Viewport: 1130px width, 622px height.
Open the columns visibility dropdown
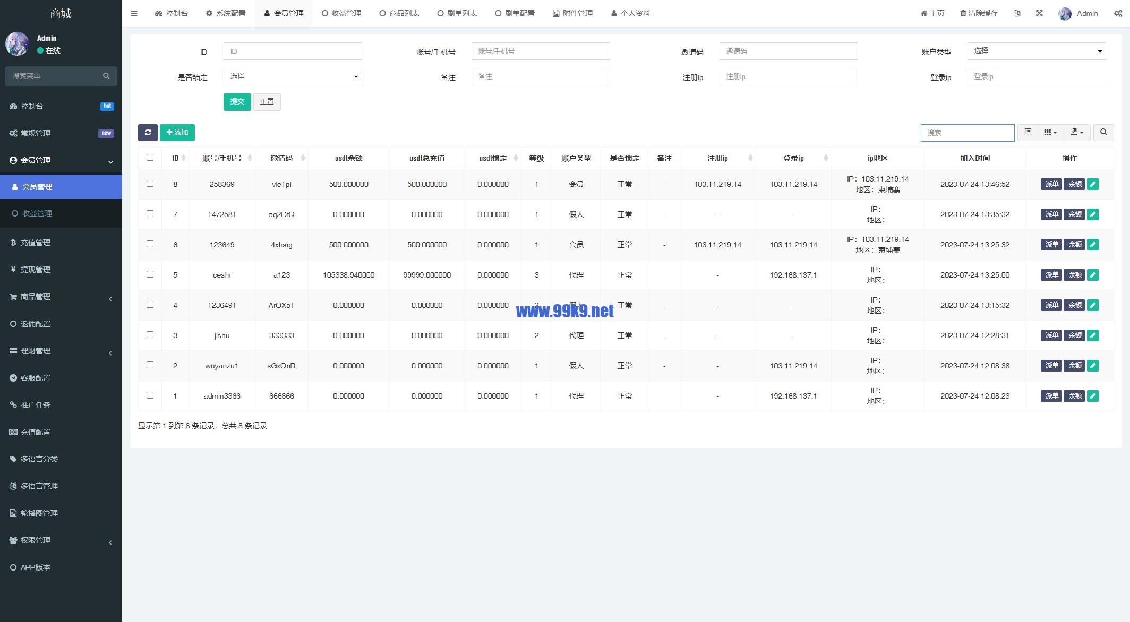[1050, 133]
